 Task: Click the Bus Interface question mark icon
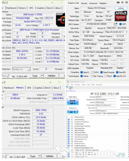click(x=126, y=32)
